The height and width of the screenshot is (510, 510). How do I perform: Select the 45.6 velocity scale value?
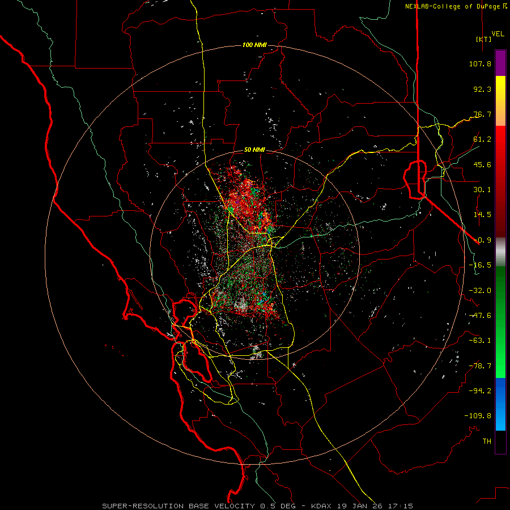click(x=482, y=164)
